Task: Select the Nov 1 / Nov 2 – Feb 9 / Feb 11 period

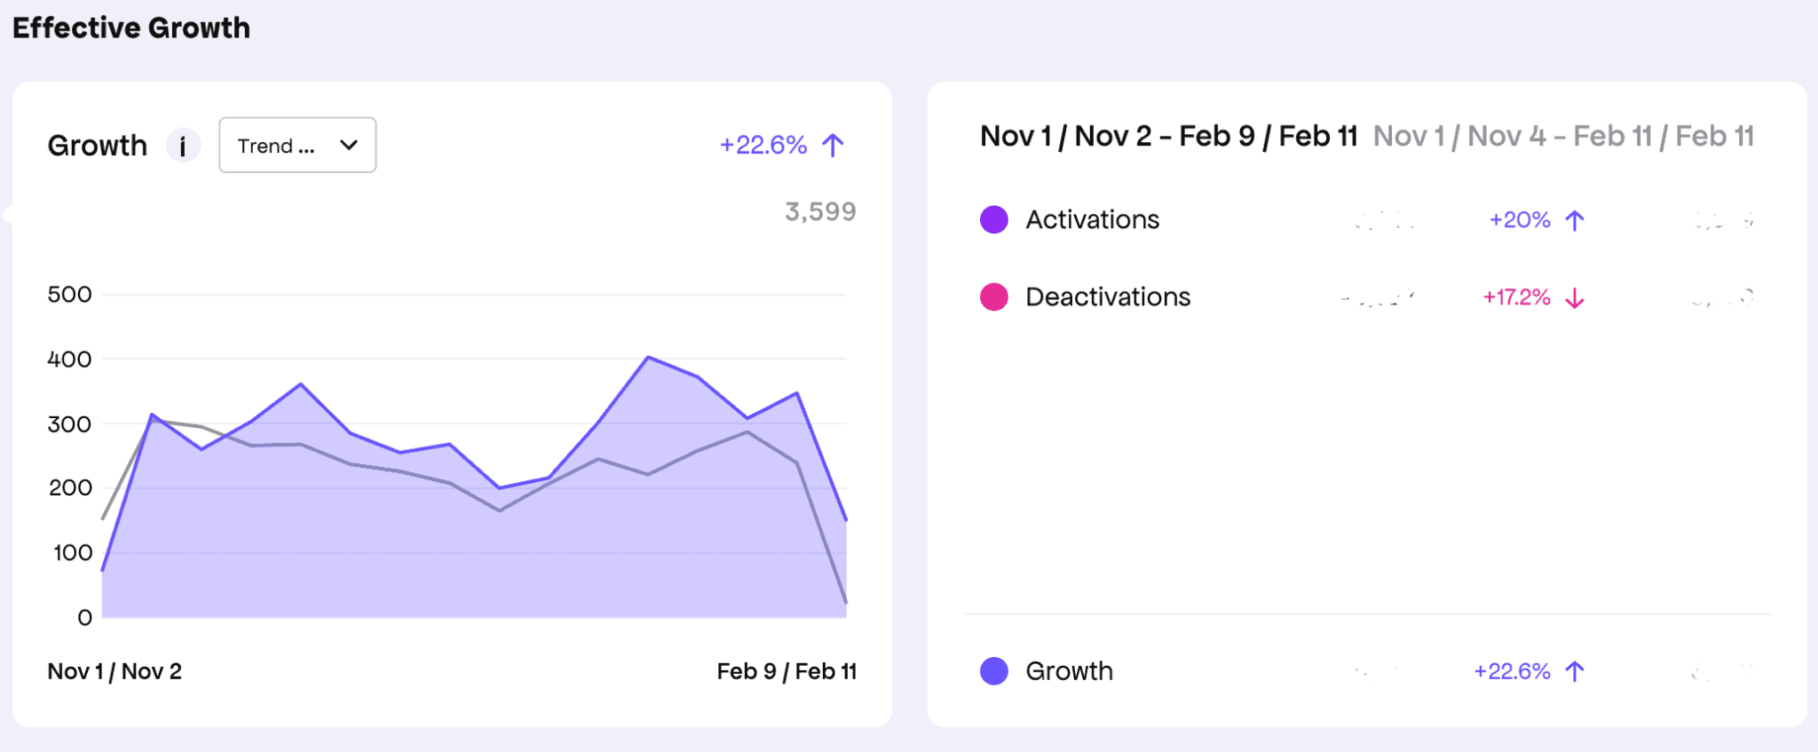Action: [x=1168, y=135]
